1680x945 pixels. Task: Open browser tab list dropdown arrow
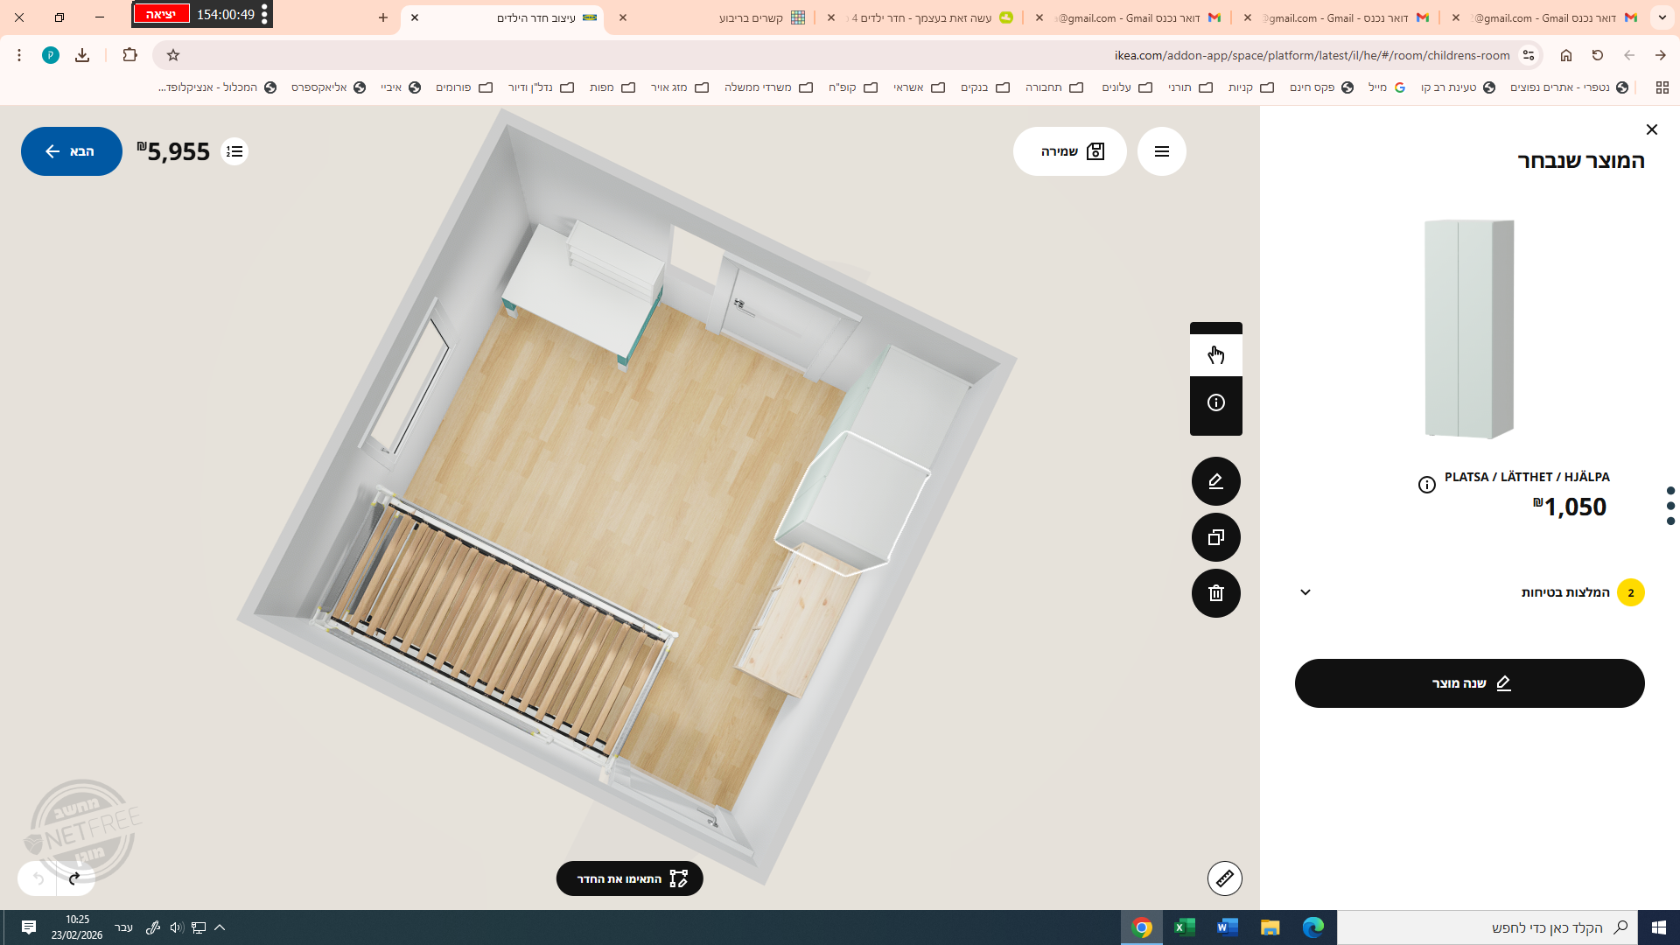coord(1662,17)
